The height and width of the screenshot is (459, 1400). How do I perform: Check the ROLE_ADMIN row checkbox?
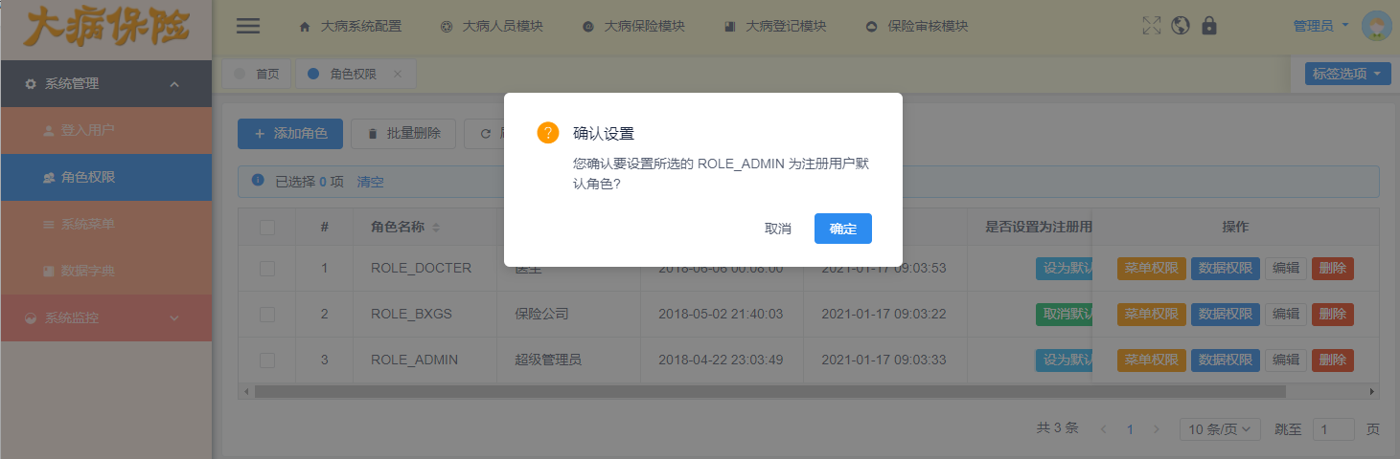267,360
